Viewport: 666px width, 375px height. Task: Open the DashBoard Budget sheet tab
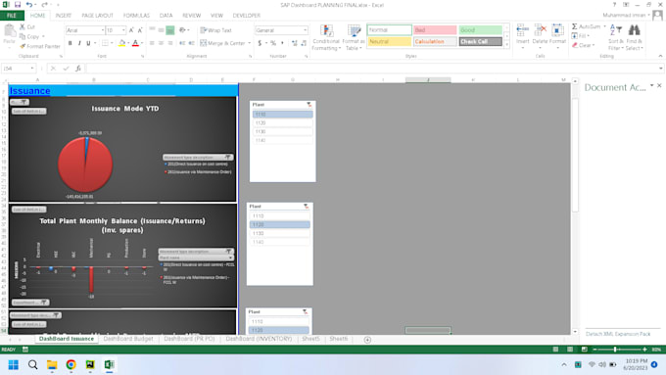pos(128,339)
